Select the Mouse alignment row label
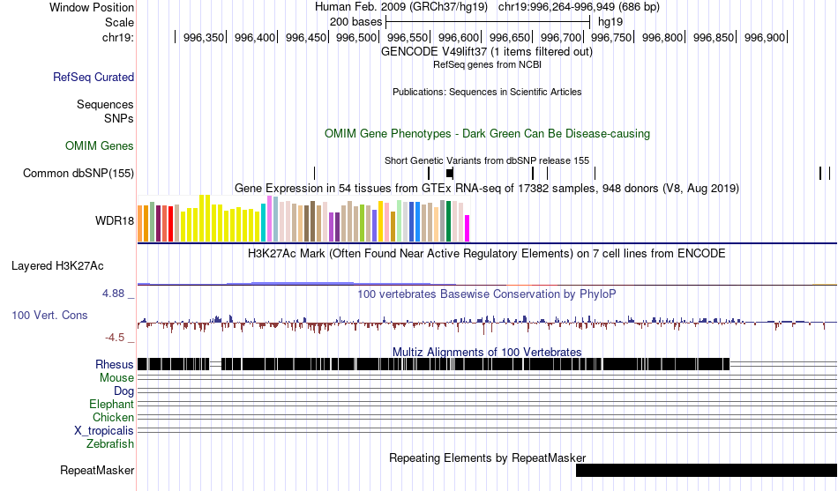The image size is (838, 491). 116,378
